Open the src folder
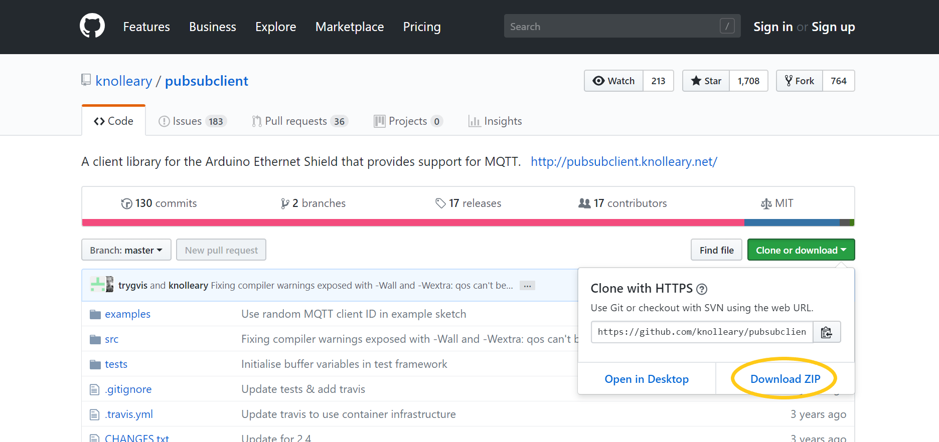The image size is (939, 442). pos(111,339)
